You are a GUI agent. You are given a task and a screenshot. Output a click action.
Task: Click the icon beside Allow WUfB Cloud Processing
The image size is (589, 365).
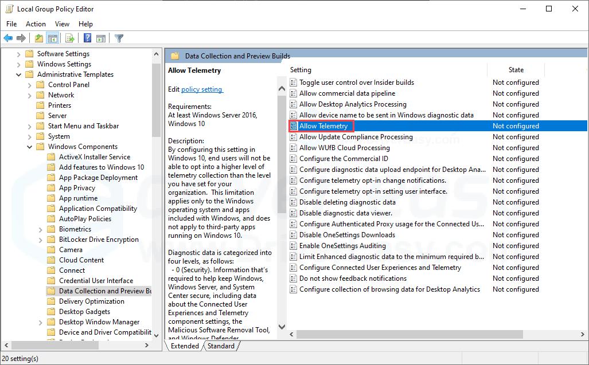pos(294,148)
